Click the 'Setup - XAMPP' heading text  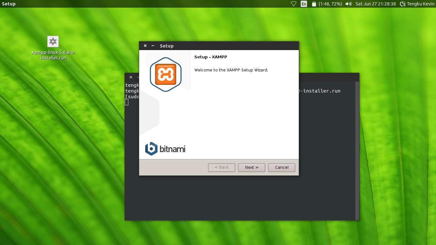[x=211, y=57]
